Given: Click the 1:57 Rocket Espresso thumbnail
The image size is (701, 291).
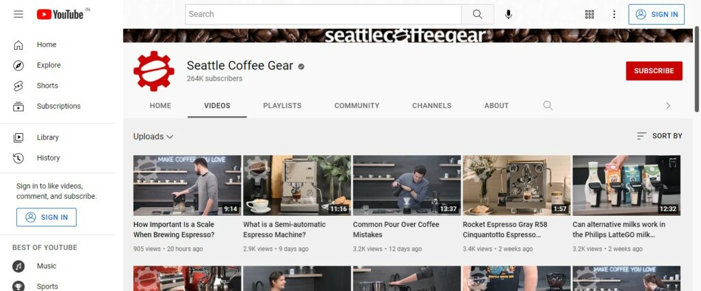Looking at the screenshot, I should (517, 185).
